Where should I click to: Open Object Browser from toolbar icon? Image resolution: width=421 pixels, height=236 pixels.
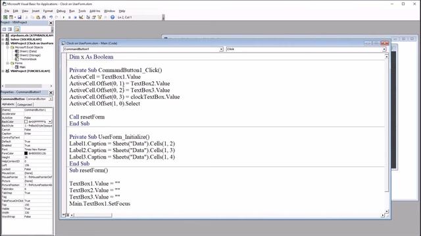tap(100, 17)
